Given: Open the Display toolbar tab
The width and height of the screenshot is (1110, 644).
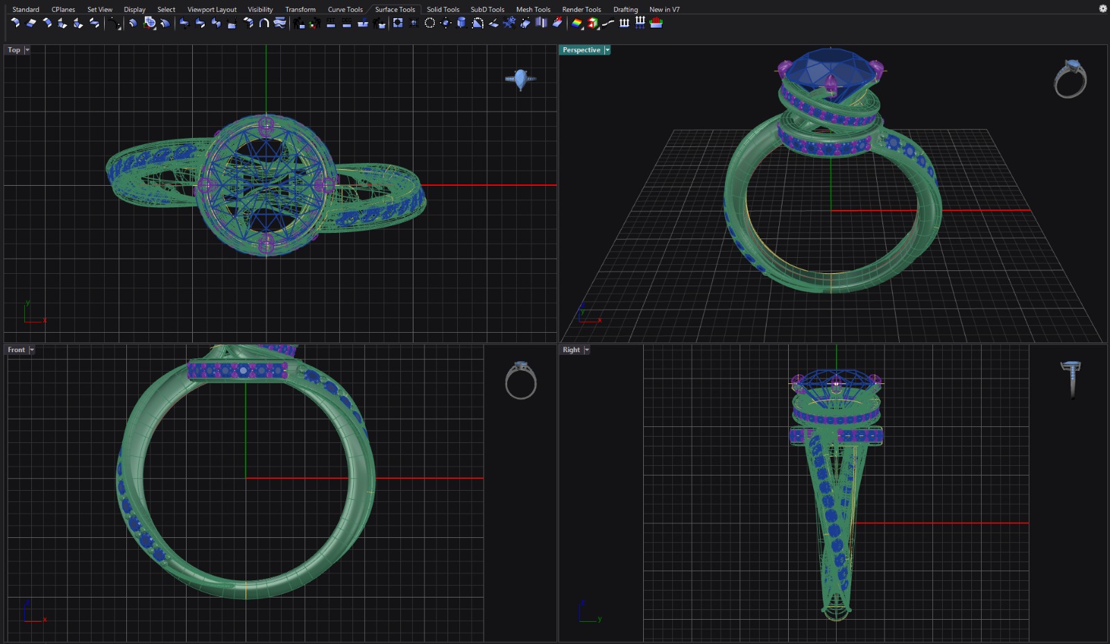Looking at the screenshot, I should (x=135, y=10).
